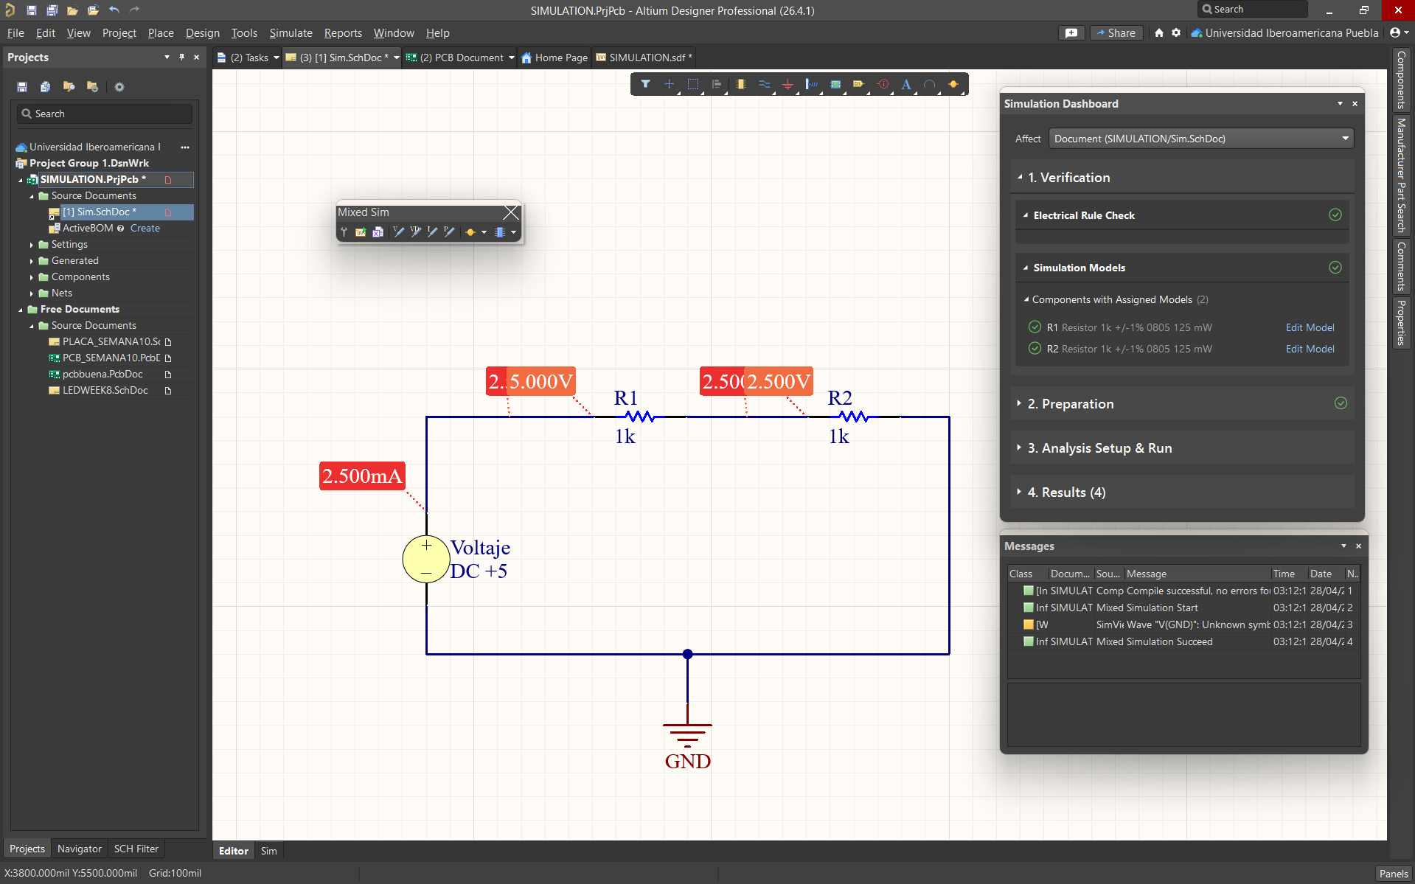Click the Mixed Simulation Succeed message row
This screenshot has height=884, width=1415.
click(1183, 641)
